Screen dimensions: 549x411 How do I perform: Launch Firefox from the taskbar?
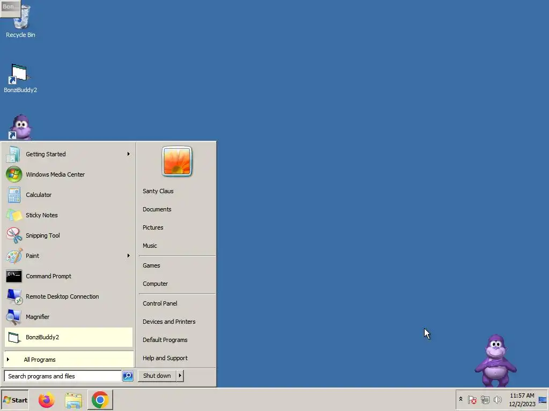(46, 400)
